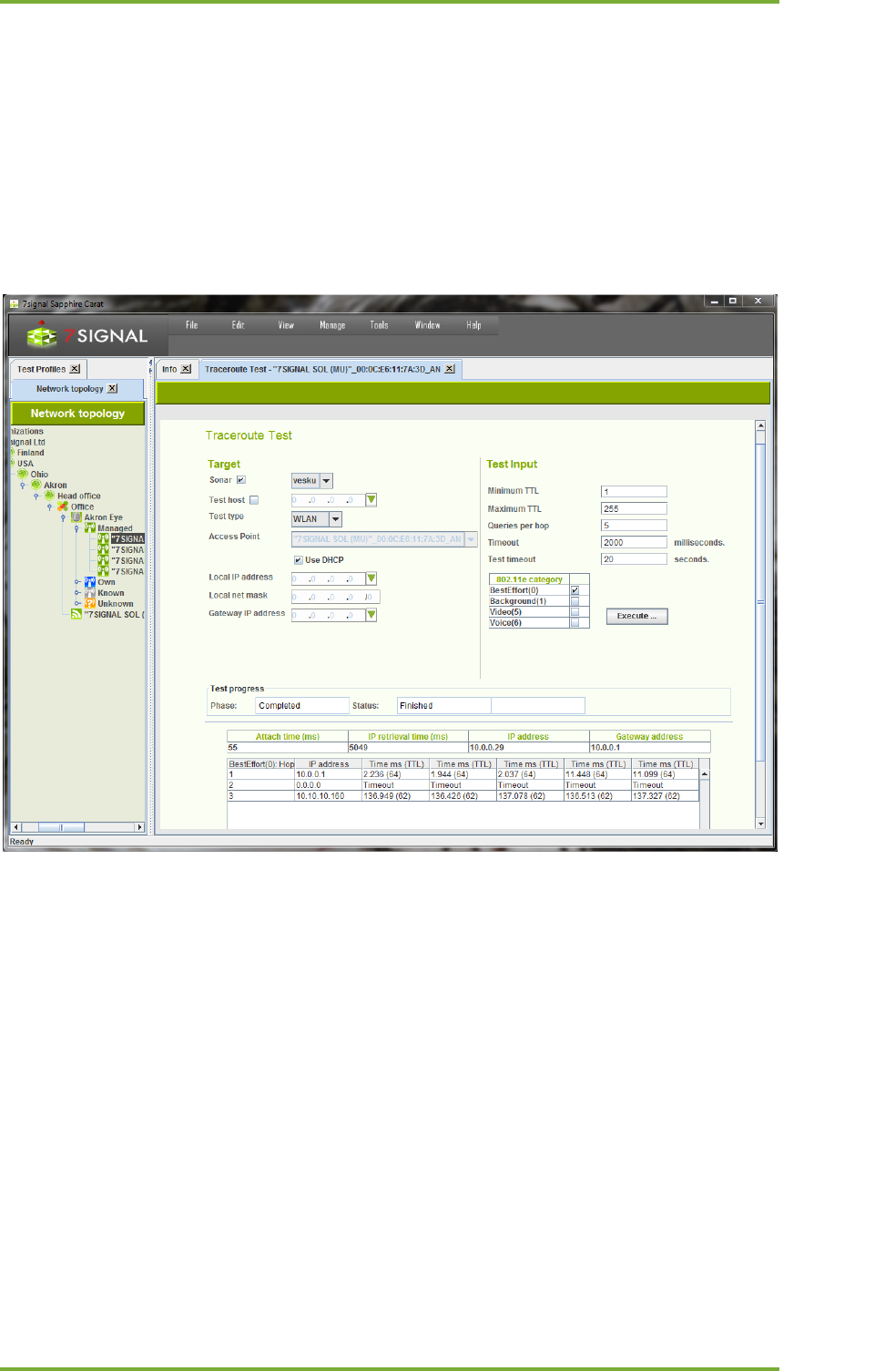Open the Help menu
Image resolution: width=875 pixels, height=1371 pixels.
[x=473, y=325]
